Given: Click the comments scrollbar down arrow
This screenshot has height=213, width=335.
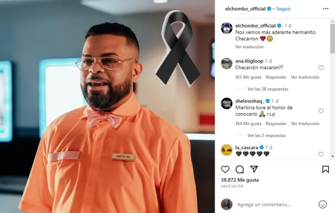Looking at the screenshot, I should click(x=333, y=157).
